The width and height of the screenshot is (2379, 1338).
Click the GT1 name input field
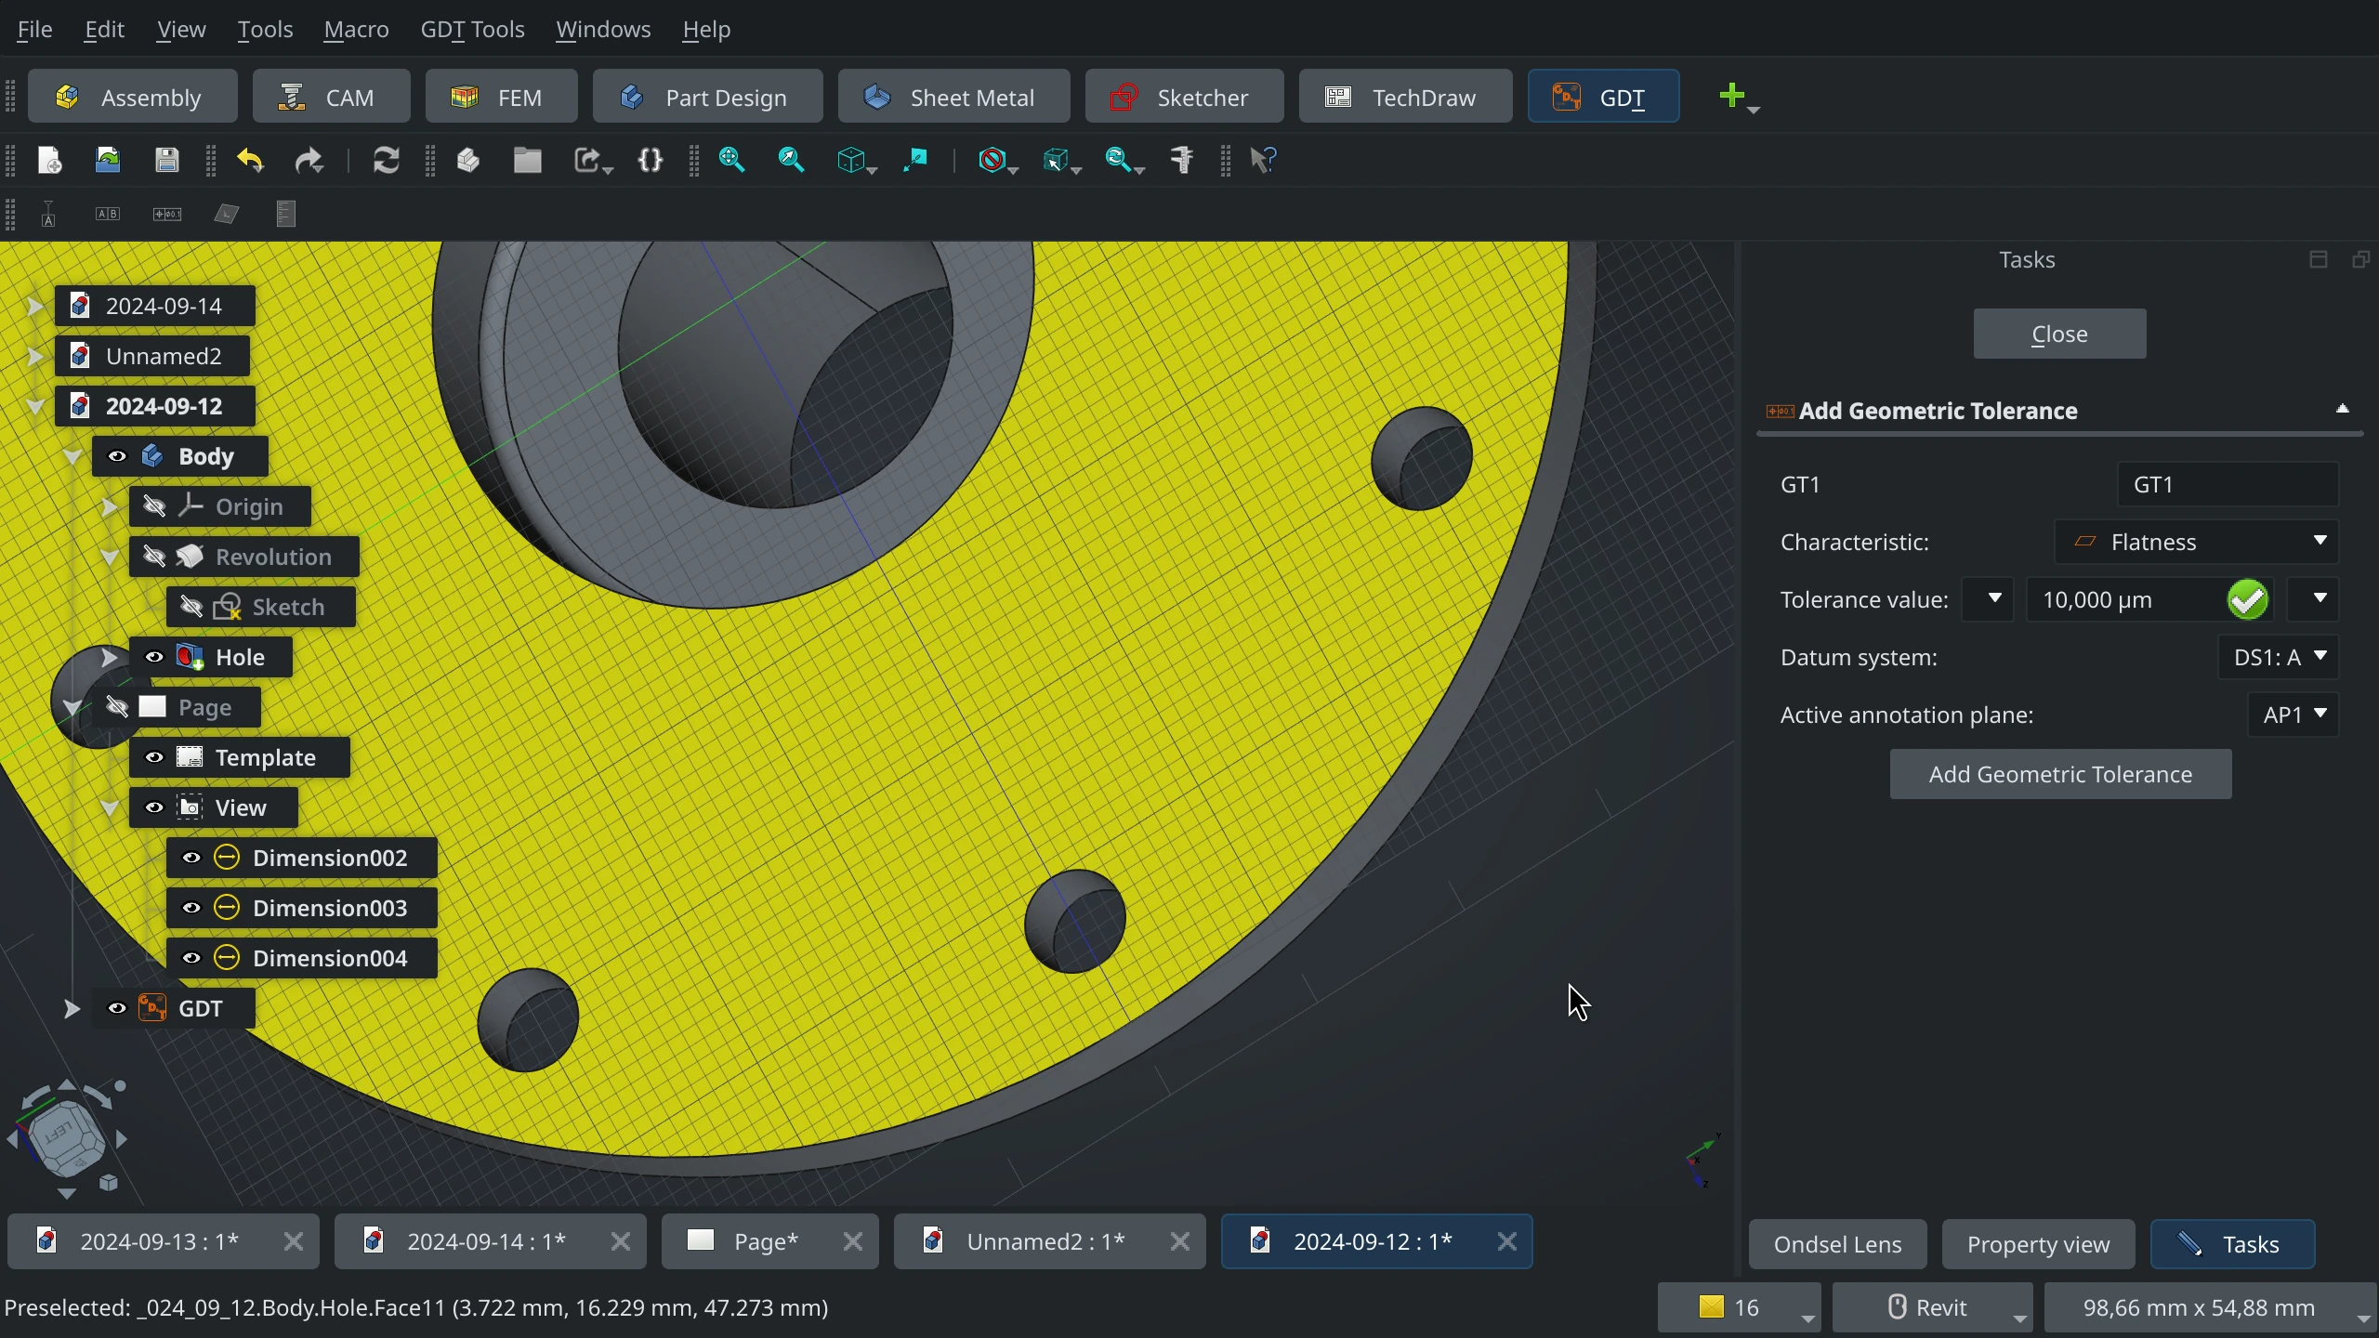[2228, 484]
